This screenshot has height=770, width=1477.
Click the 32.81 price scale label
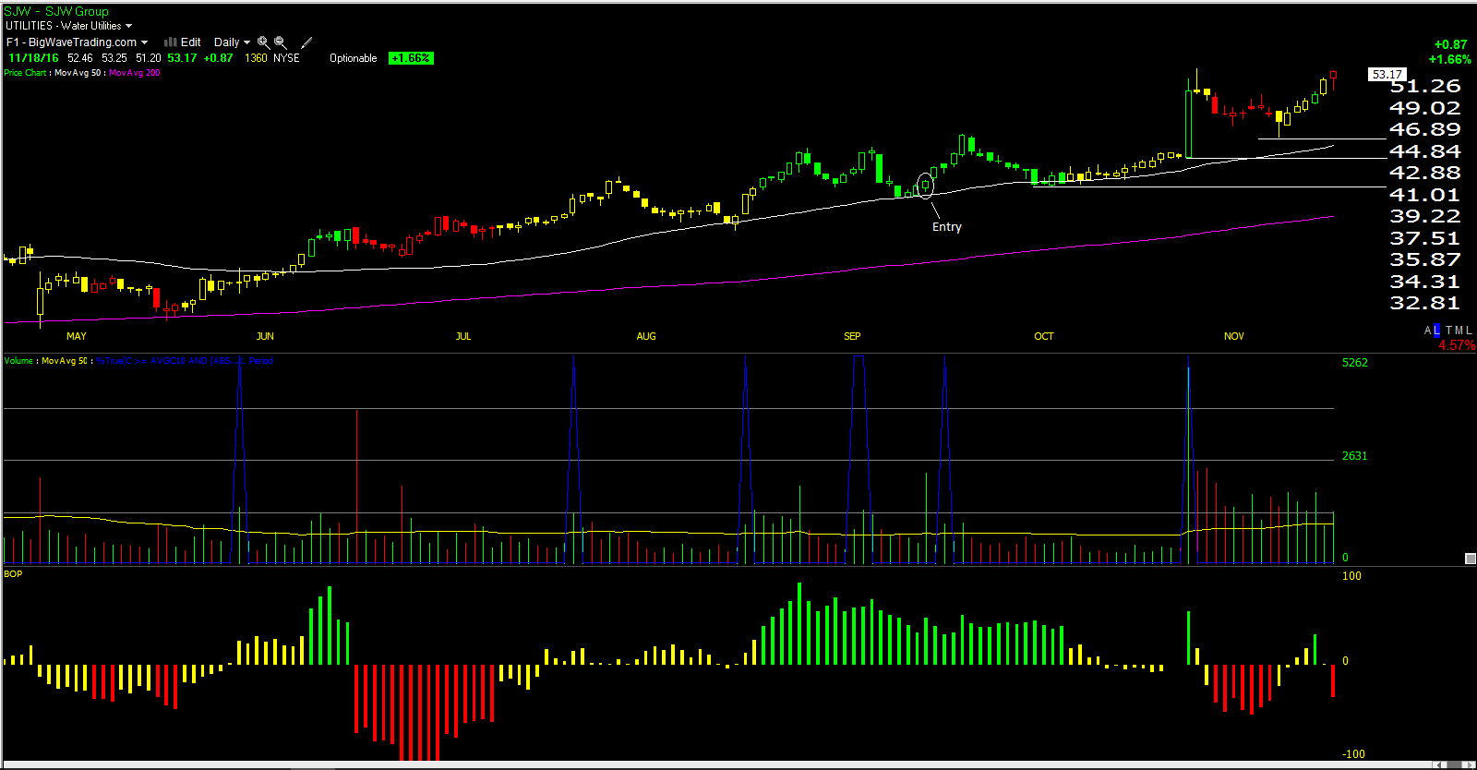point(1425,303)
